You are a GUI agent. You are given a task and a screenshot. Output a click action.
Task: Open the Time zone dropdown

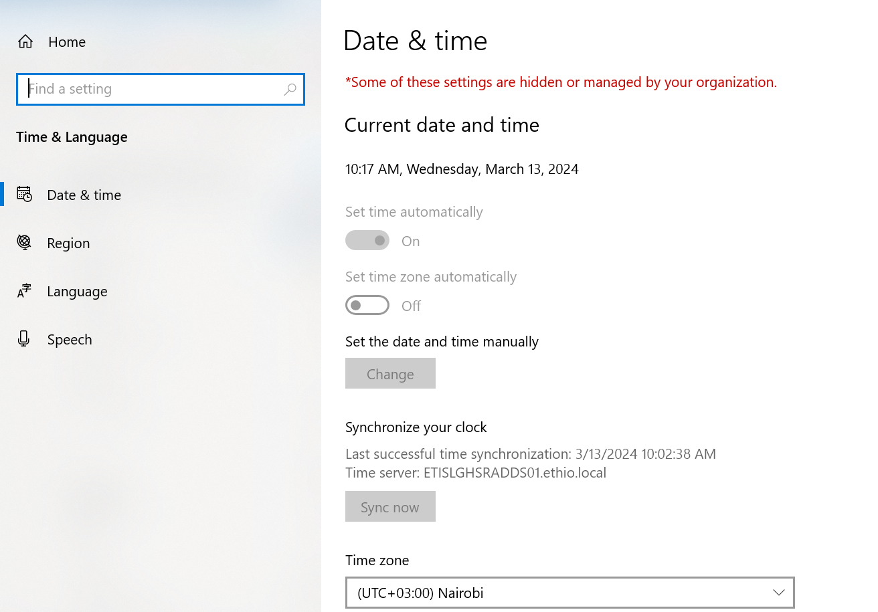(x=569, y=593)
